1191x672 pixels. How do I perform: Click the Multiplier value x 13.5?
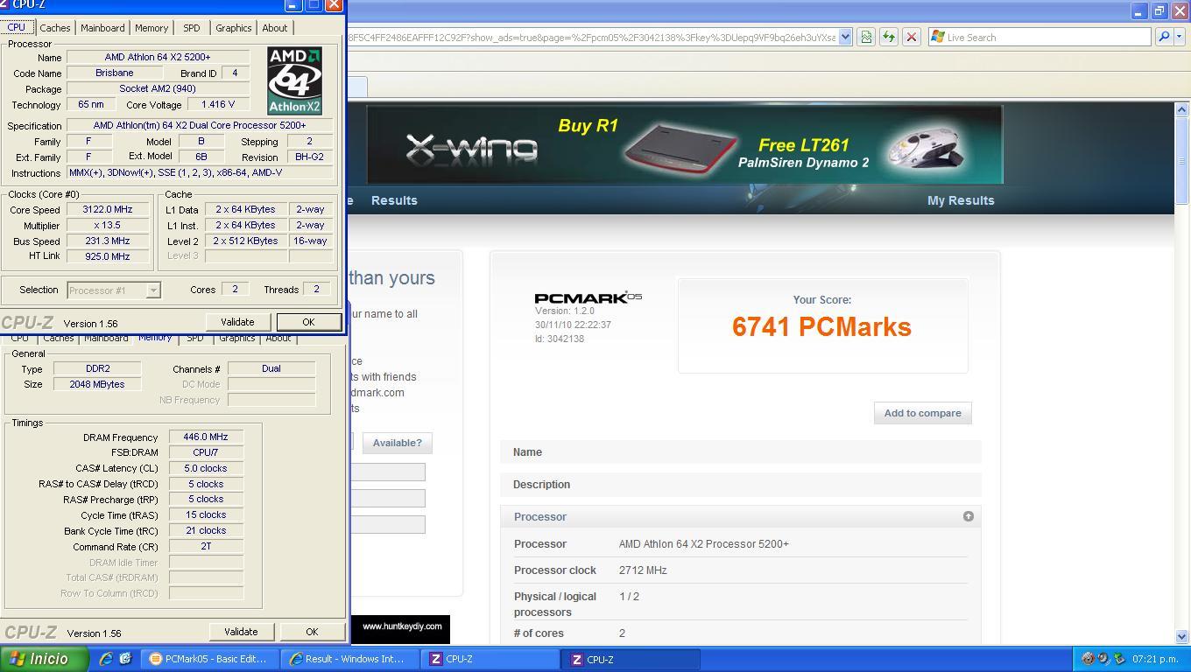pyautogui.click(x=107, y=226)
